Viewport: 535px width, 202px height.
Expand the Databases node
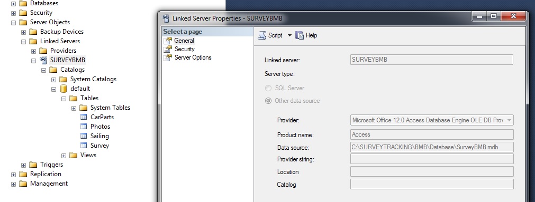click(x=13, y=4)
